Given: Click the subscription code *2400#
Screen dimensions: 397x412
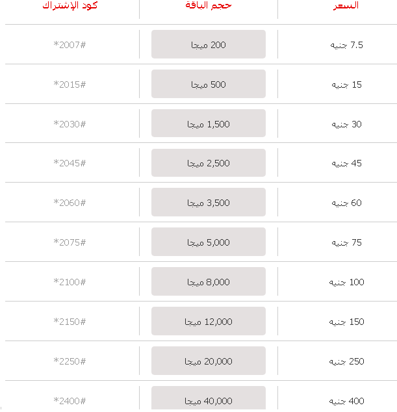Looking at the screenshot, I should (x=70, y=401).
